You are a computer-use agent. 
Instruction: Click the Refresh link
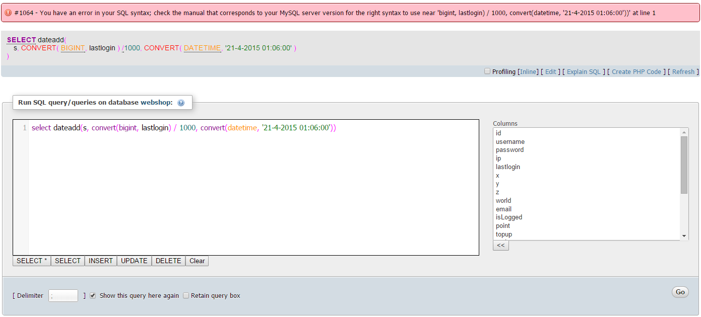pyautogui.click(x=683, y=72)
